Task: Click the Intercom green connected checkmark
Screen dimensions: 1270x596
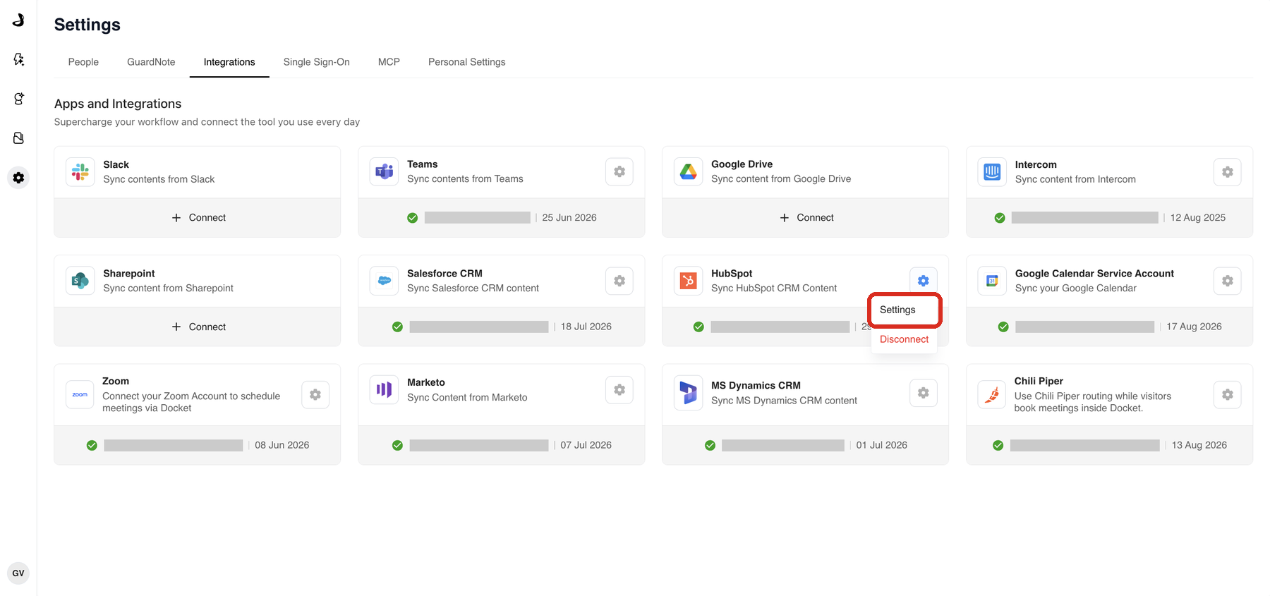Action: [1000, 218]
